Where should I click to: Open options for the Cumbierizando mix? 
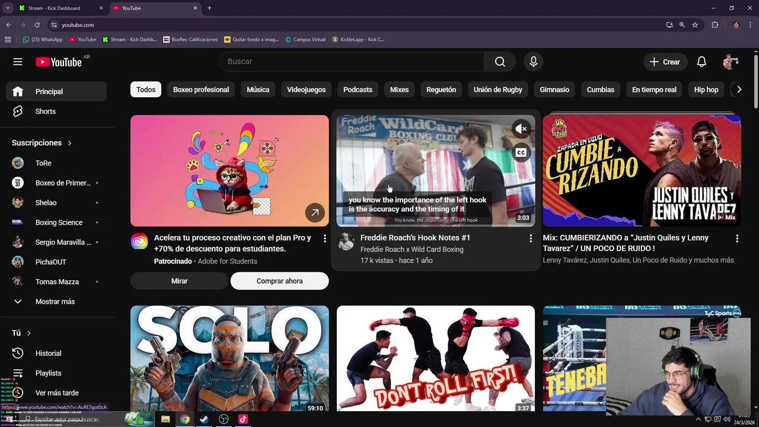coord(737,238)
